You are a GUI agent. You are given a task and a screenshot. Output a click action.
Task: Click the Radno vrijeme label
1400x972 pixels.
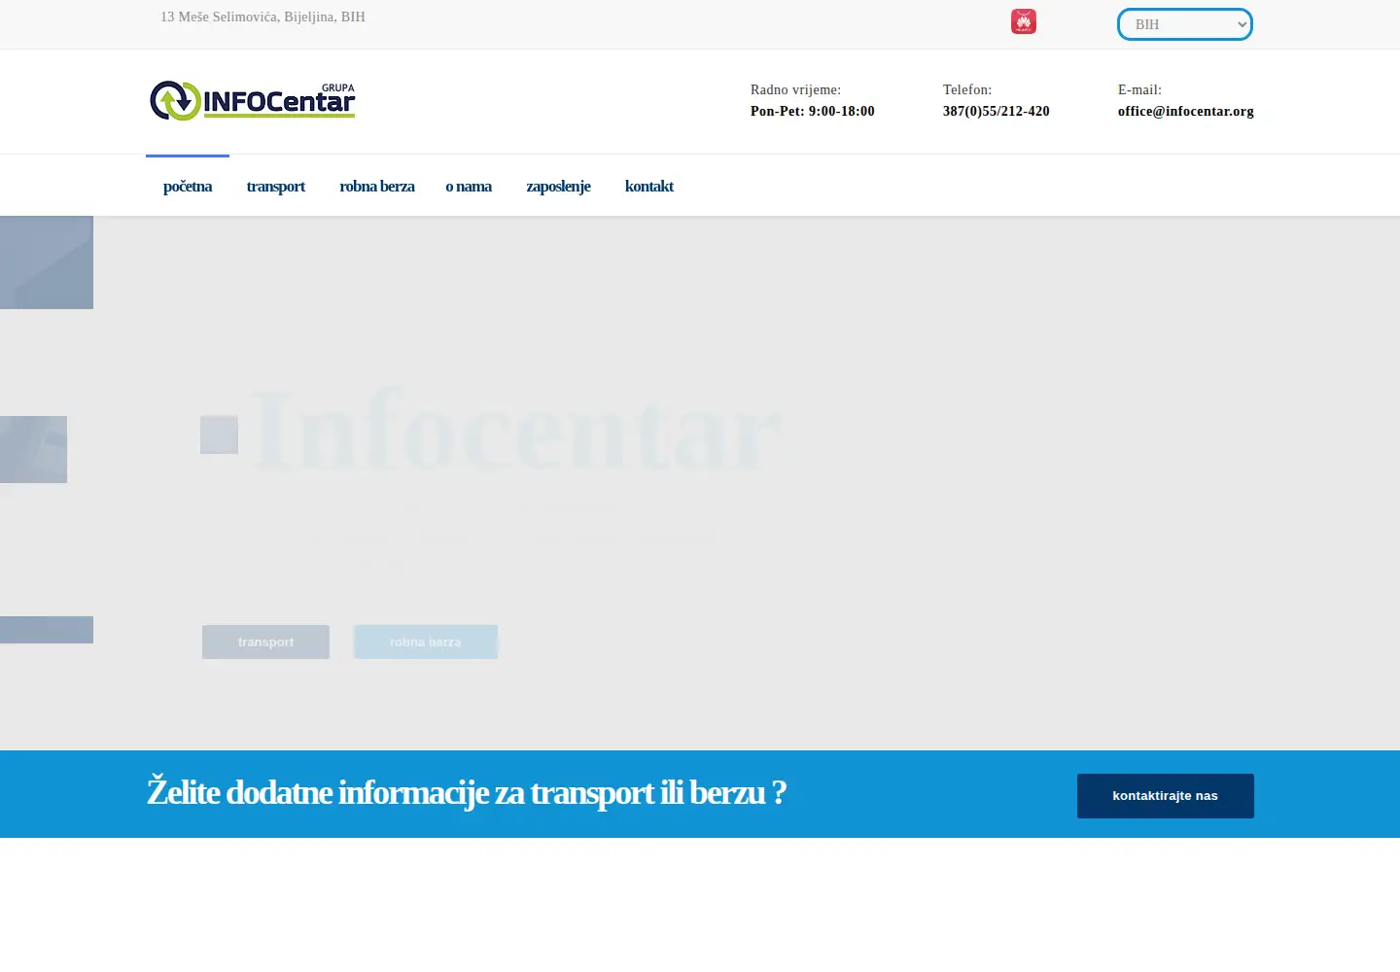tap(795, 89)
